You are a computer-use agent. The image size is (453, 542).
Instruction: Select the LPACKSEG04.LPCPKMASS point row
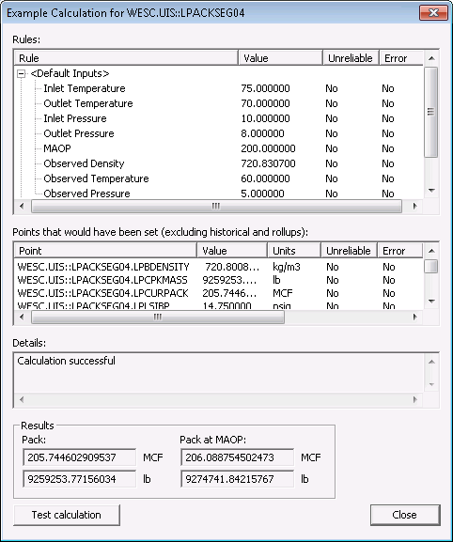point(219,280)
